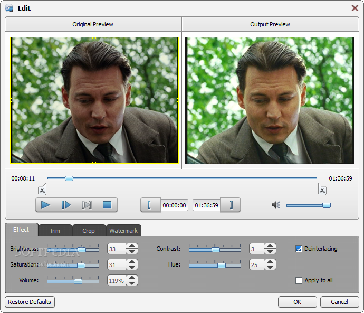Increase Saturation with the up arrow
The image size is (364, 313).
click(x=132, y=262)
